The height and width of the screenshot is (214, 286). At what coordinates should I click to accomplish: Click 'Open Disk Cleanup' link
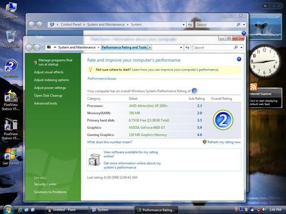[48, 95]
